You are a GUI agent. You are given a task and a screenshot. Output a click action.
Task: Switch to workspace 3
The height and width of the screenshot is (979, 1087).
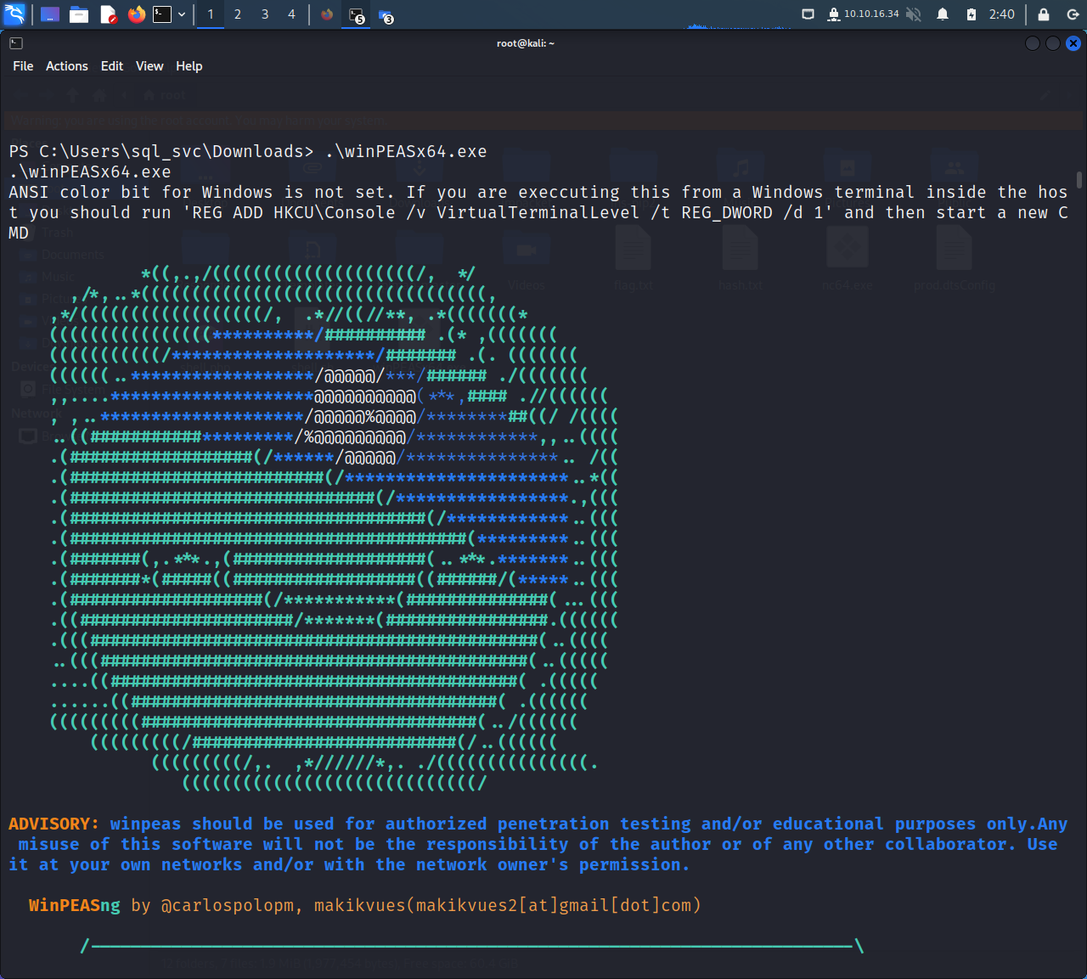pos(265,14)
